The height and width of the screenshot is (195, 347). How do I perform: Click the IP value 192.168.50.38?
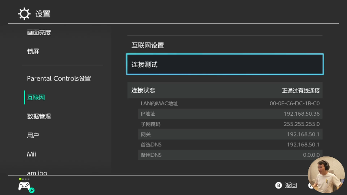(x=301, y=114)
